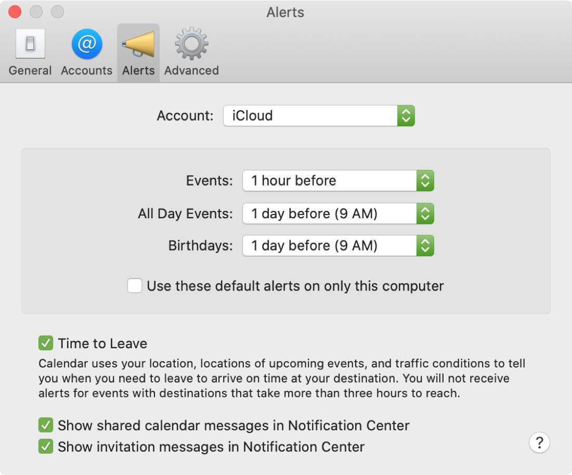Click the Alerts label under the megaphone
The width and height of the screenshot is (572, 475).
138,71
